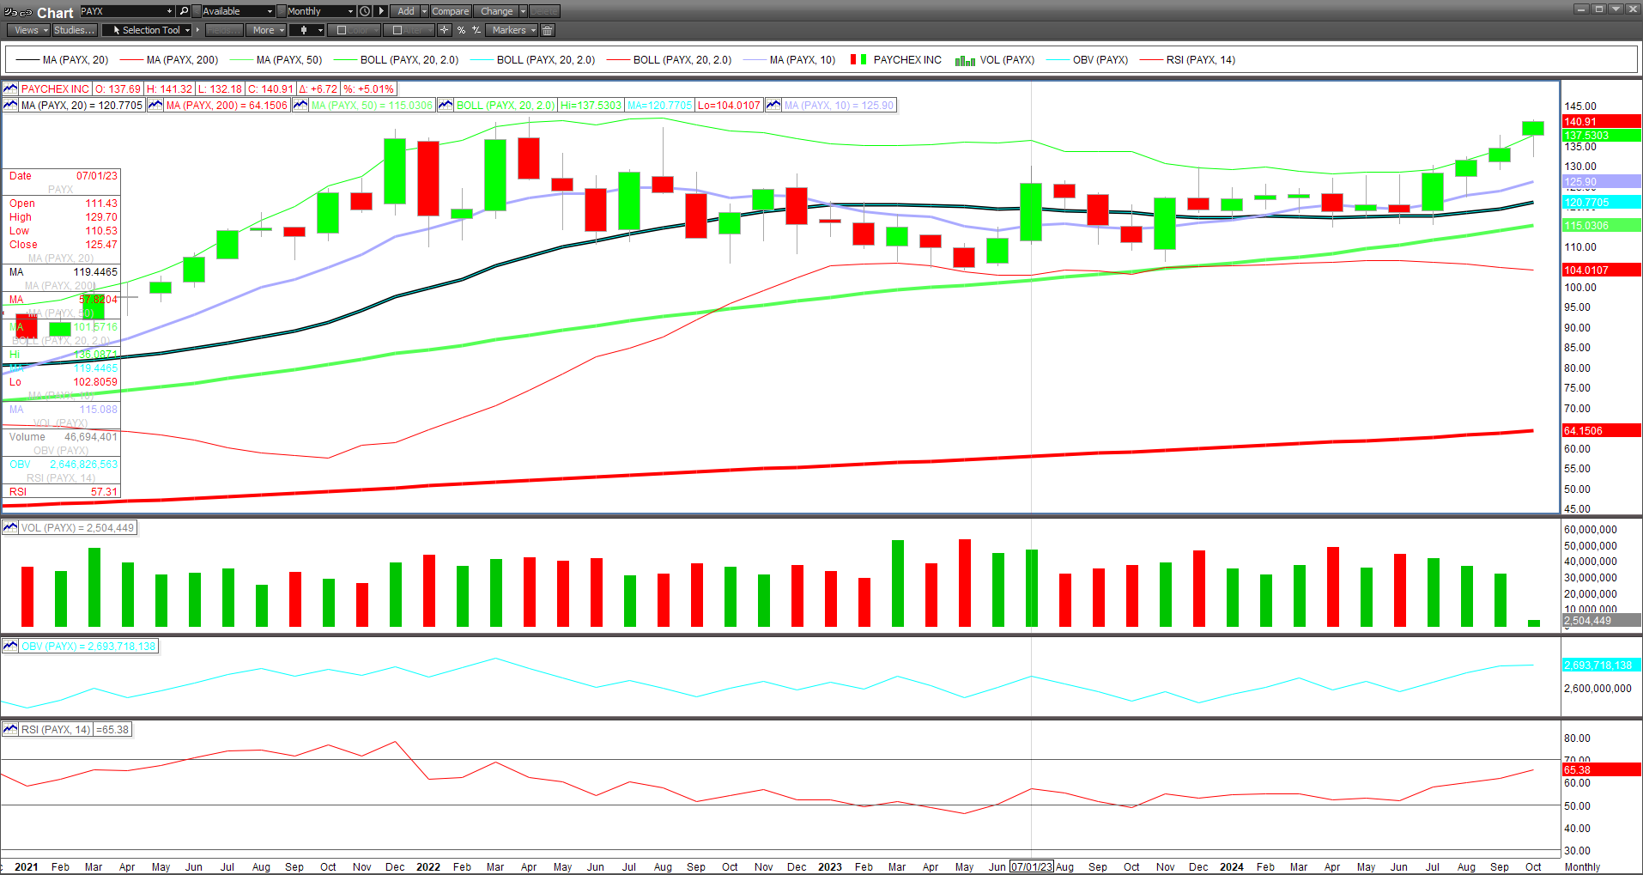The width and height of the screenshot is (1643, 875).
Task: Click the crosshair cursor icon
Action: (x=444, y=30)
